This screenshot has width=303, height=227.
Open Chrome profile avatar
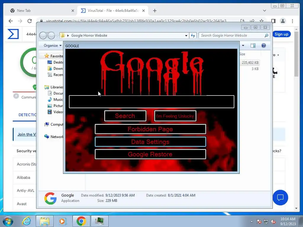click(x=283, y=21)
